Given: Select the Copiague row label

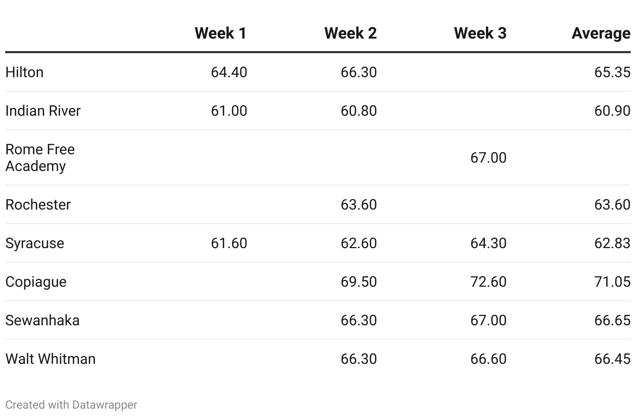Looking at the screenshot, I should [36, 282].
